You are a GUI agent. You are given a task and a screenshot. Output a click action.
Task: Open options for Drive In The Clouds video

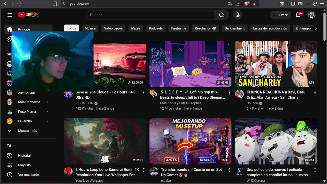(x=144, y=93)
